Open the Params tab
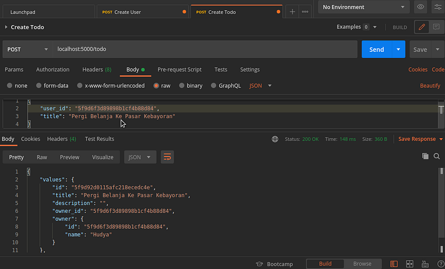 click(x=14, y=69)
